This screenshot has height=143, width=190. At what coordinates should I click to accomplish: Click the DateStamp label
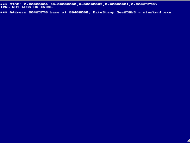[x=104, y=12]
